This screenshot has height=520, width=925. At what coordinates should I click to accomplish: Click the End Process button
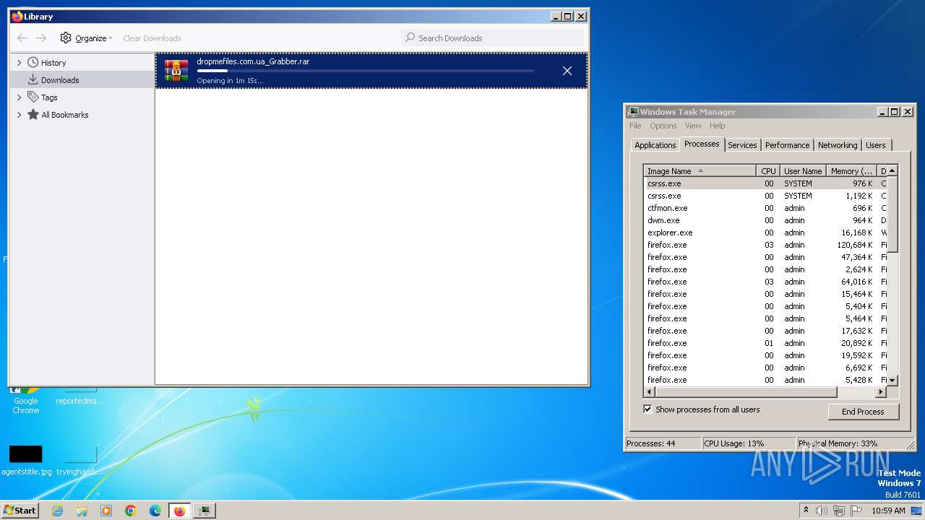pos(863,412)
